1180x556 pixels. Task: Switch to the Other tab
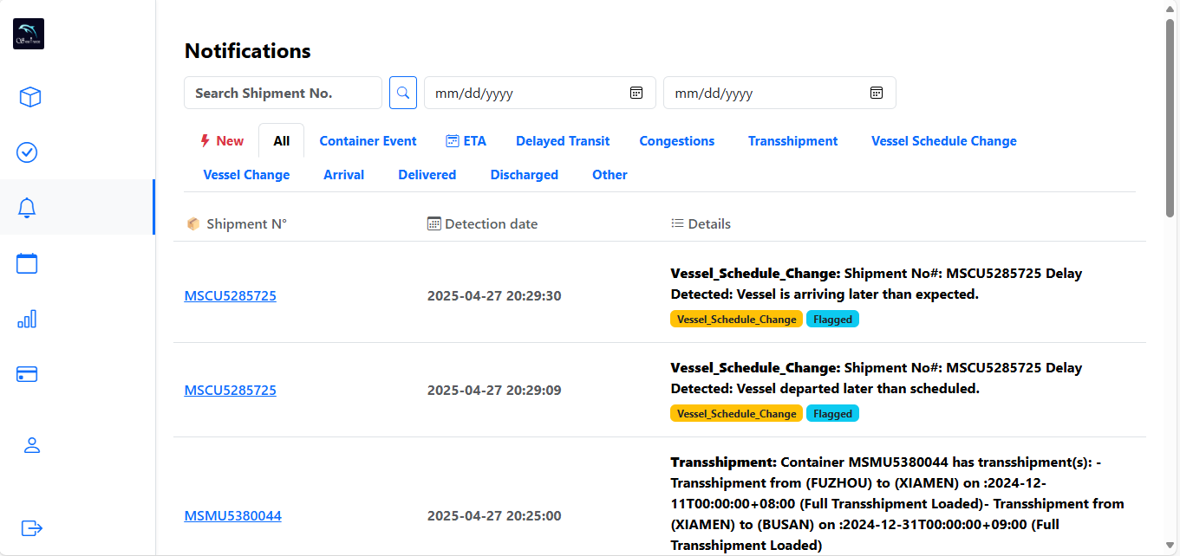point(610,174)
